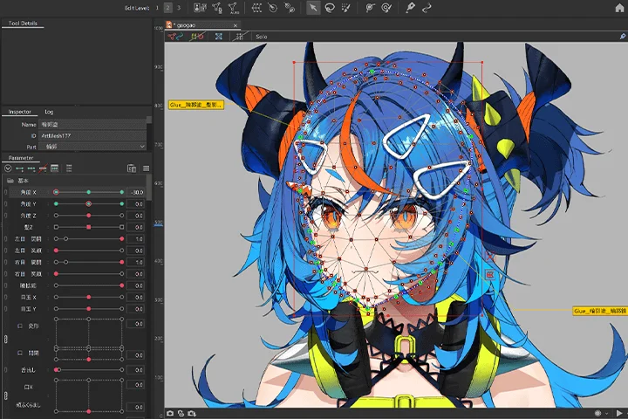Click the Home icon at top right
The height and width of the screenshot is (419, 628).
point(619,8)
